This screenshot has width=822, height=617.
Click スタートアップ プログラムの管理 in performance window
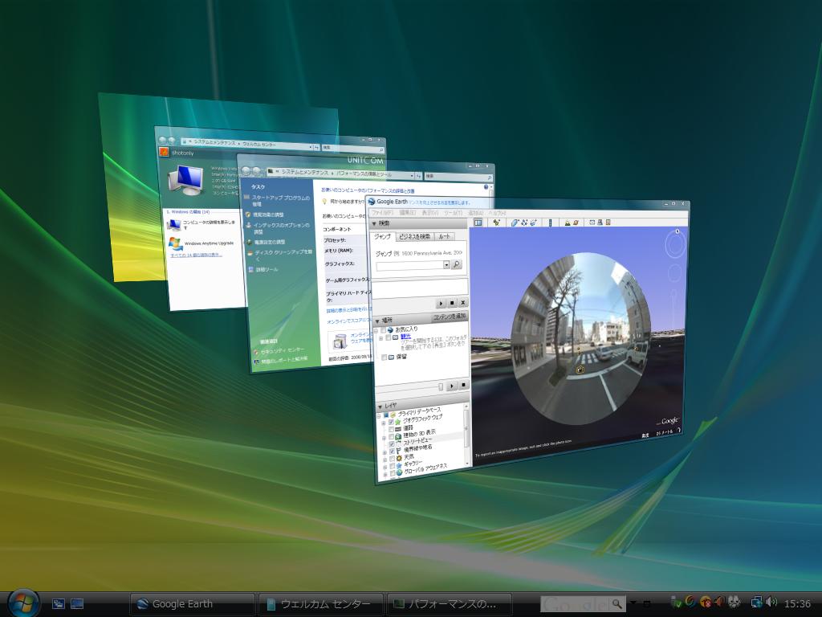coord(280,200)
